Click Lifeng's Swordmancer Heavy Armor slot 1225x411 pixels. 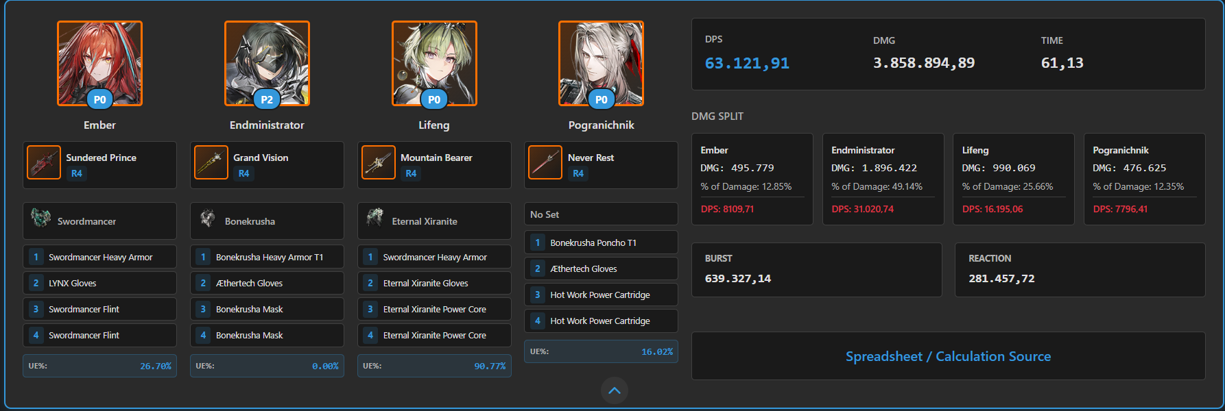pos(434,257)
